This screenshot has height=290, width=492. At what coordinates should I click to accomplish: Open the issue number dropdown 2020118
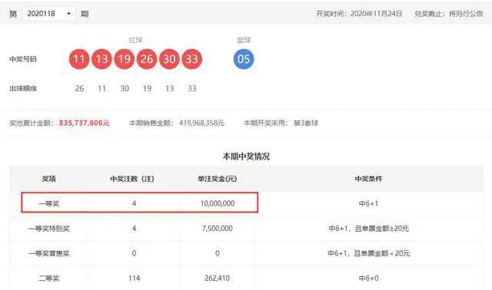click(x=49, y=14)
